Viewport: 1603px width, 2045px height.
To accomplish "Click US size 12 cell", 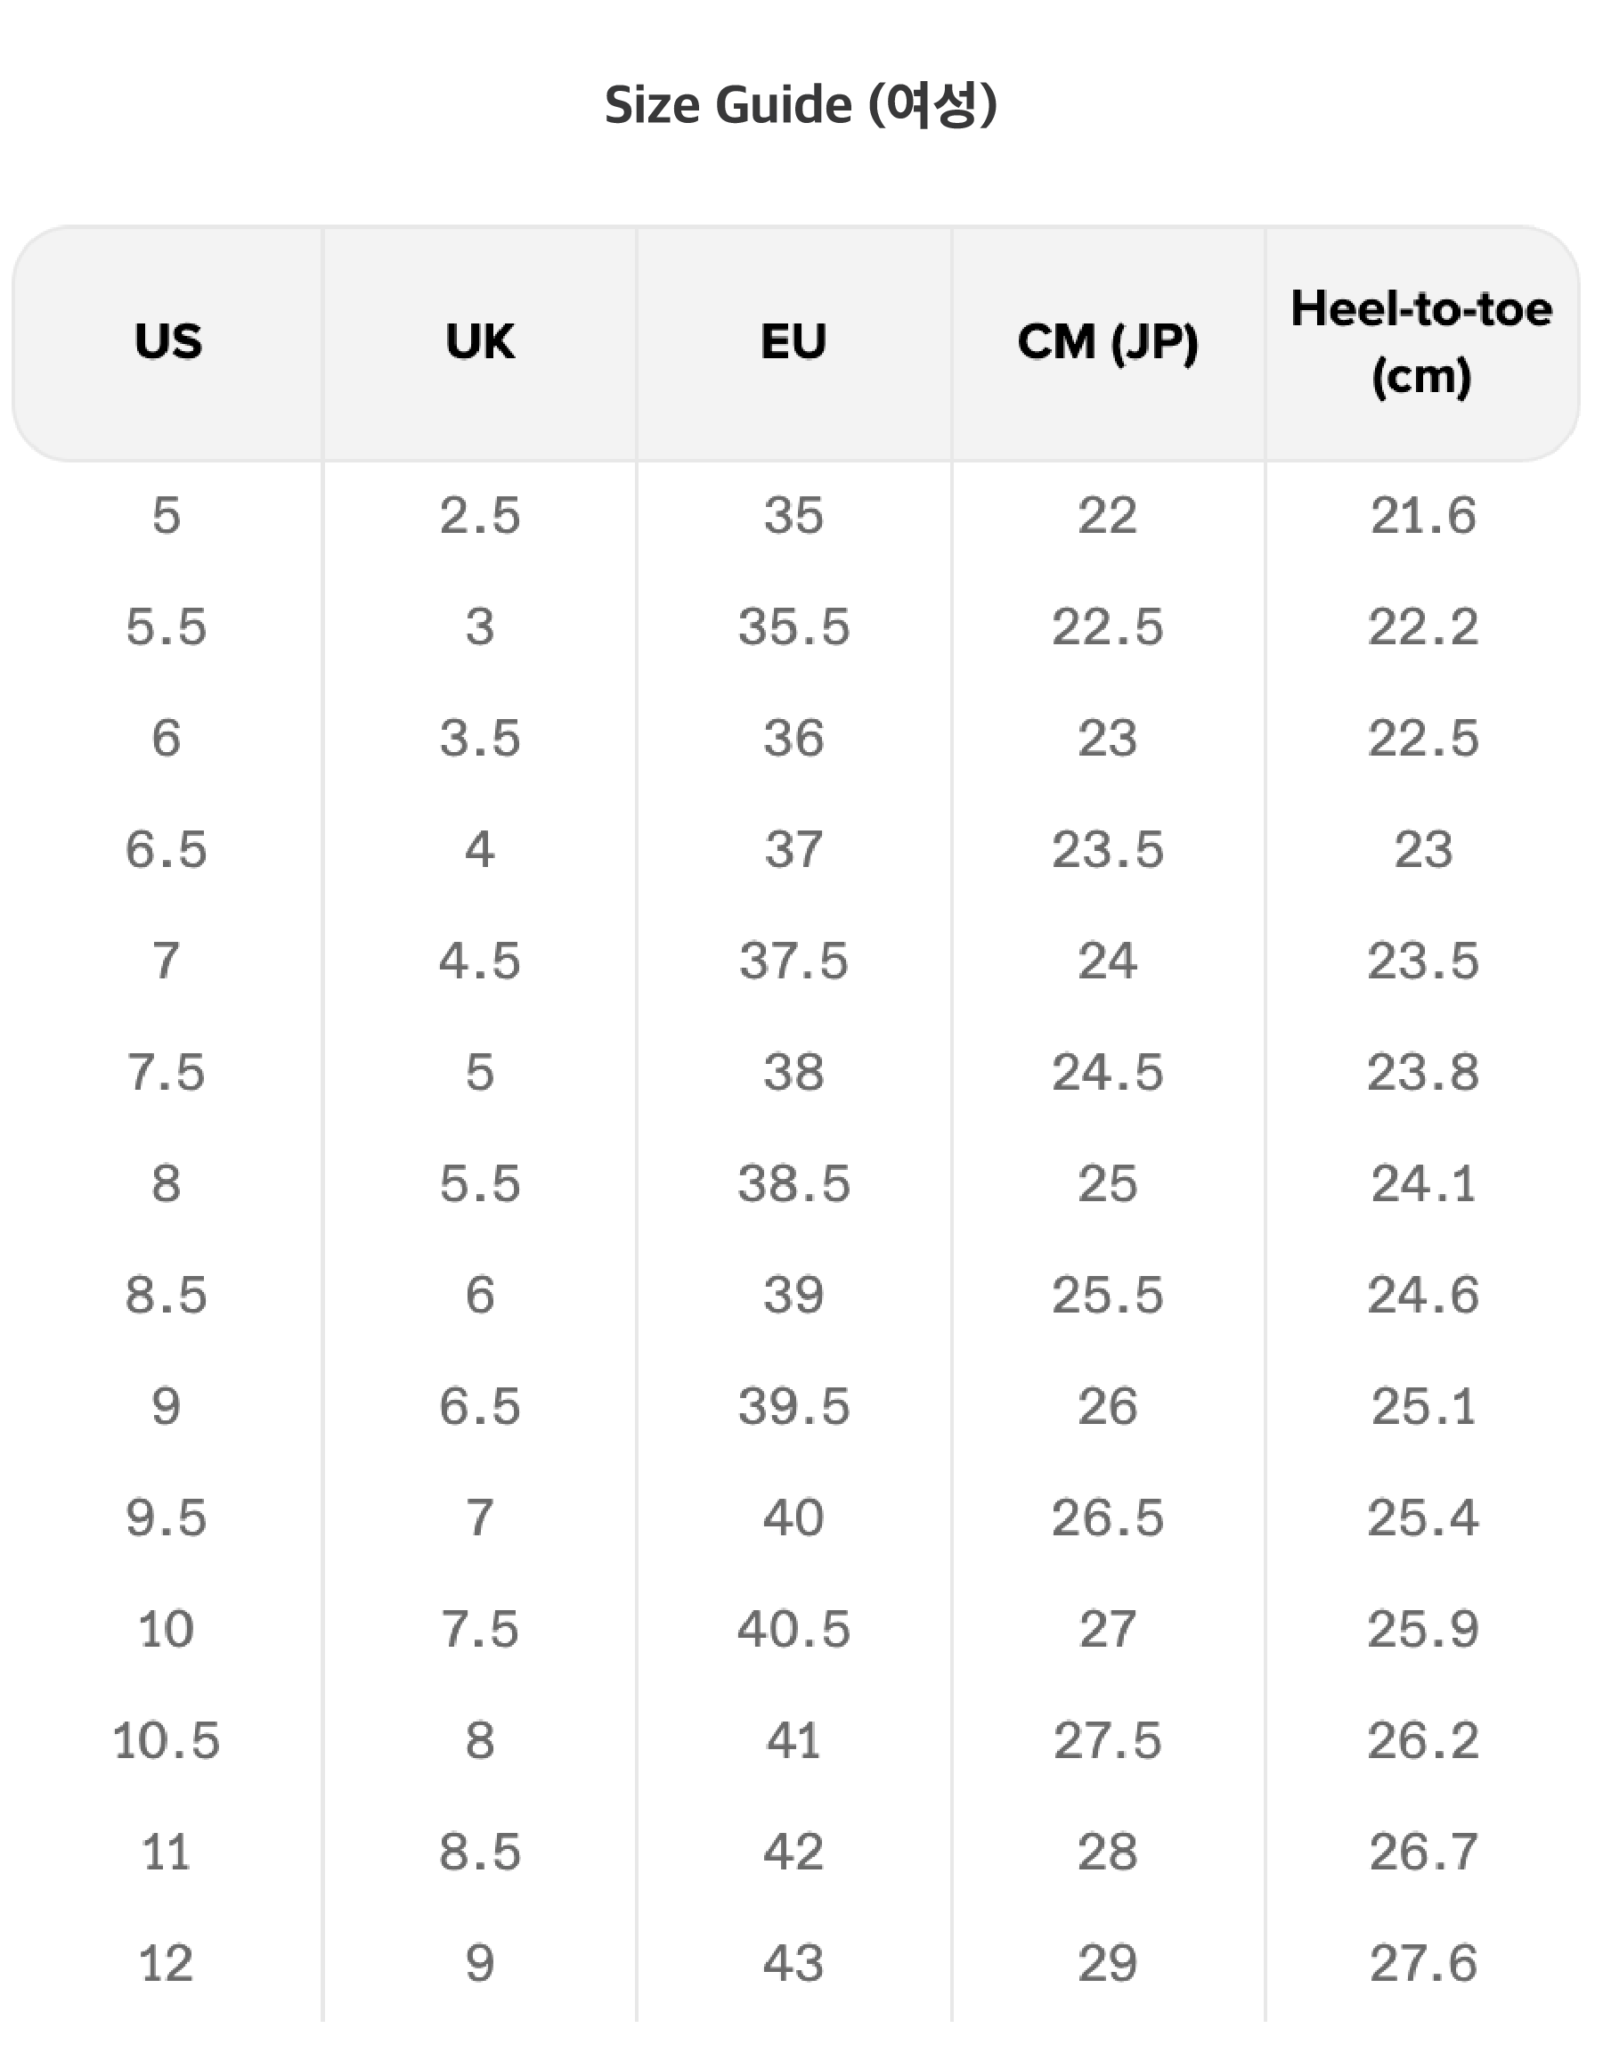I will [x=167, y=1963].
